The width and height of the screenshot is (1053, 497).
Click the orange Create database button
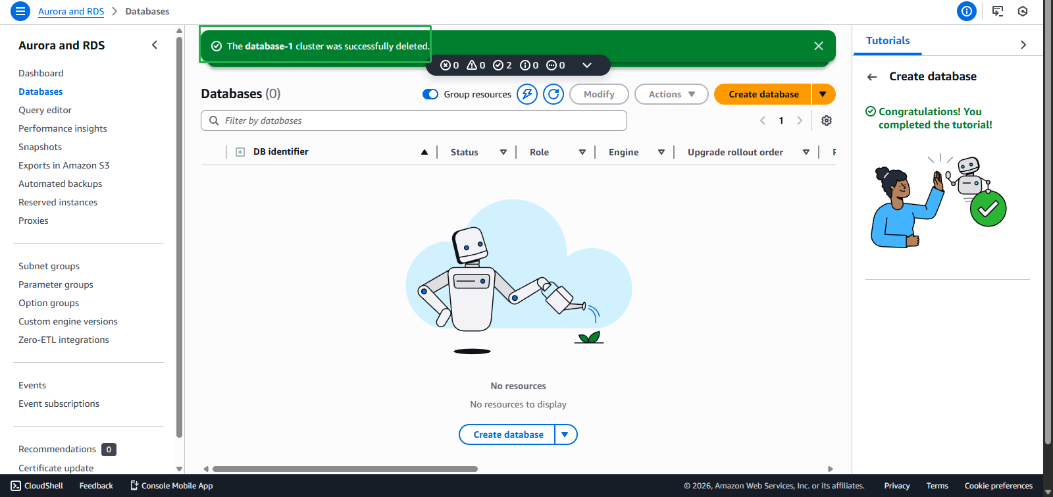[763, 94]
